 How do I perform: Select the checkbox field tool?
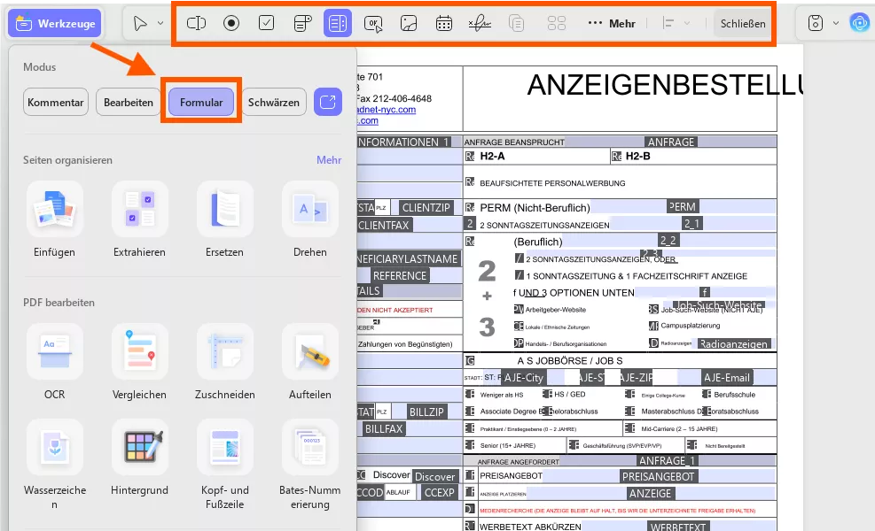pyautogui.click(x=267, y=23)
